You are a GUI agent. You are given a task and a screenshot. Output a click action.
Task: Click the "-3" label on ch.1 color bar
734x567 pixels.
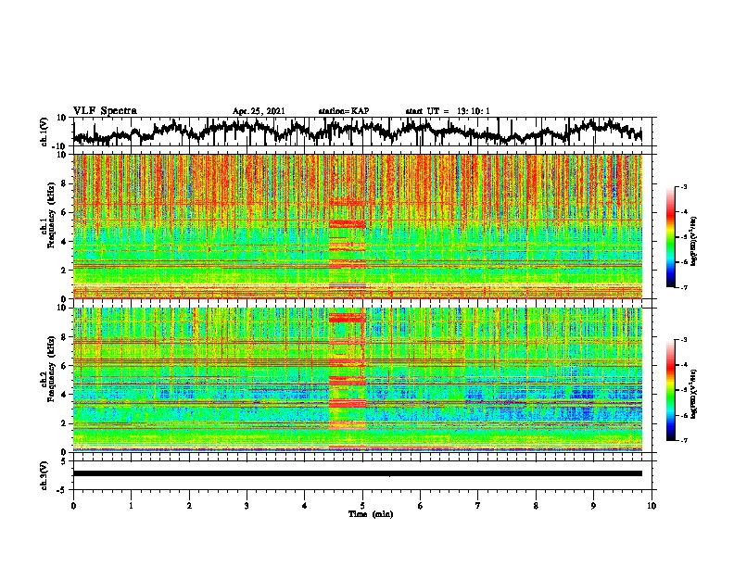684,186
